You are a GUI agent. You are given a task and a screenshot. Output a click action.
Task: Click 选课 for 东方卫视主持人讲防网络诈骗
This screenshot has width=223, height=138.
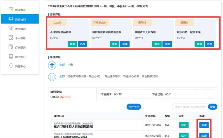click(204, 125)
